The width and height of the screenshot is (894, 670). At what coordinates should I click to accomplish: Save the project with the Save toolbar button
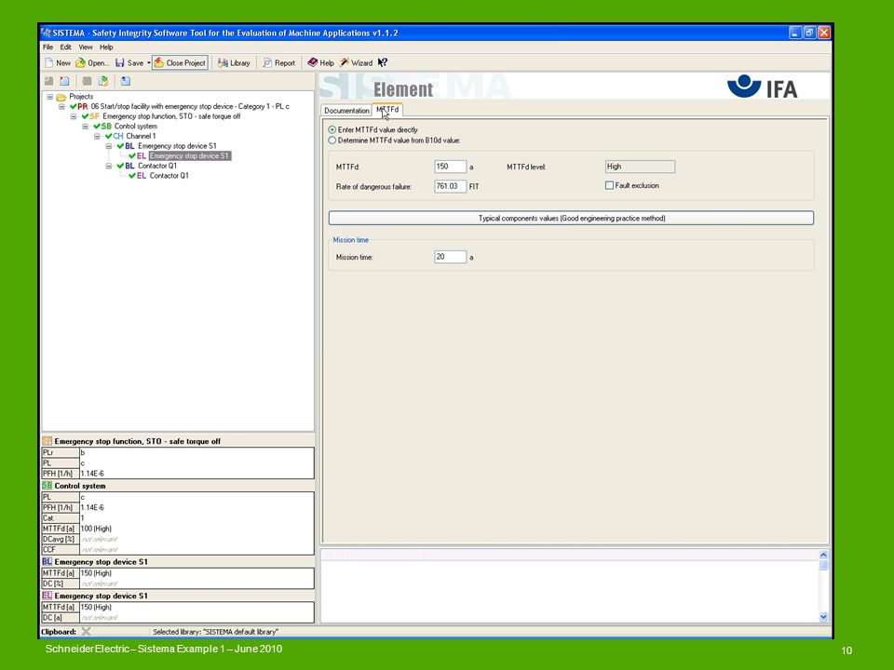pyautogui.click(x=129, y=62)
